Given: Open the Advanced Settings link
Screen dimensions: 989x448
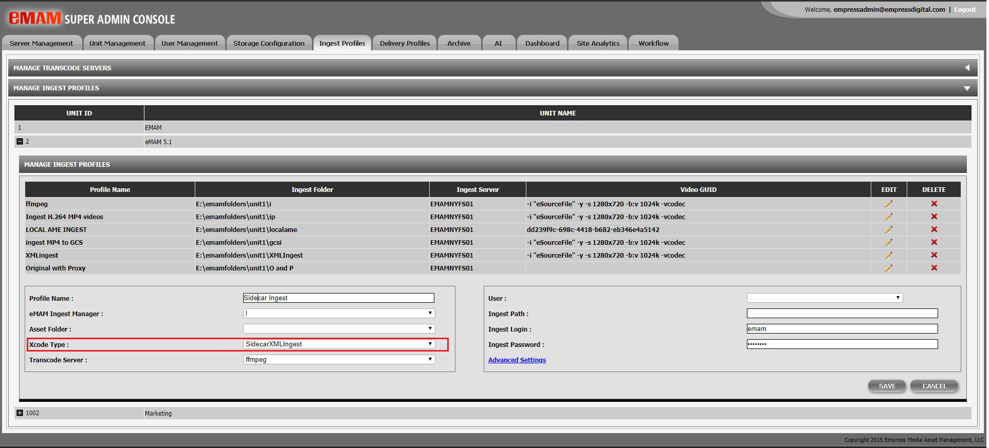Looking at the screenshot, I should tap(517, 360).
